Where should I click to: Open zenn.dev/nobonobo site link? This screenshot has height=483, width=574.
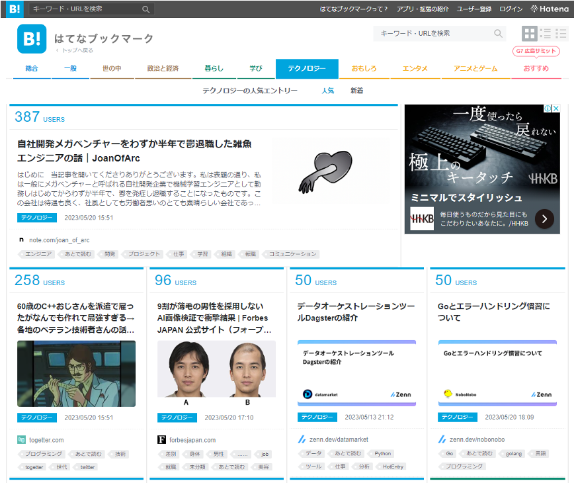[477, 439]
